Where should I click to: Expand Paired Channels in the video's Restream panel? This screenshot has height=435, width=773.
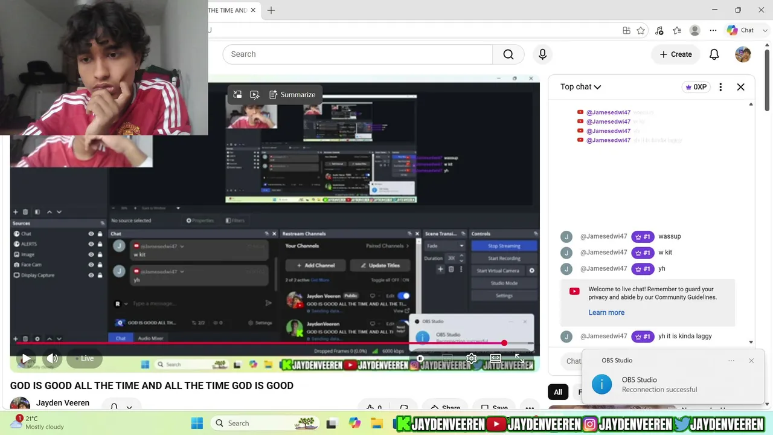tap(387, 246)
